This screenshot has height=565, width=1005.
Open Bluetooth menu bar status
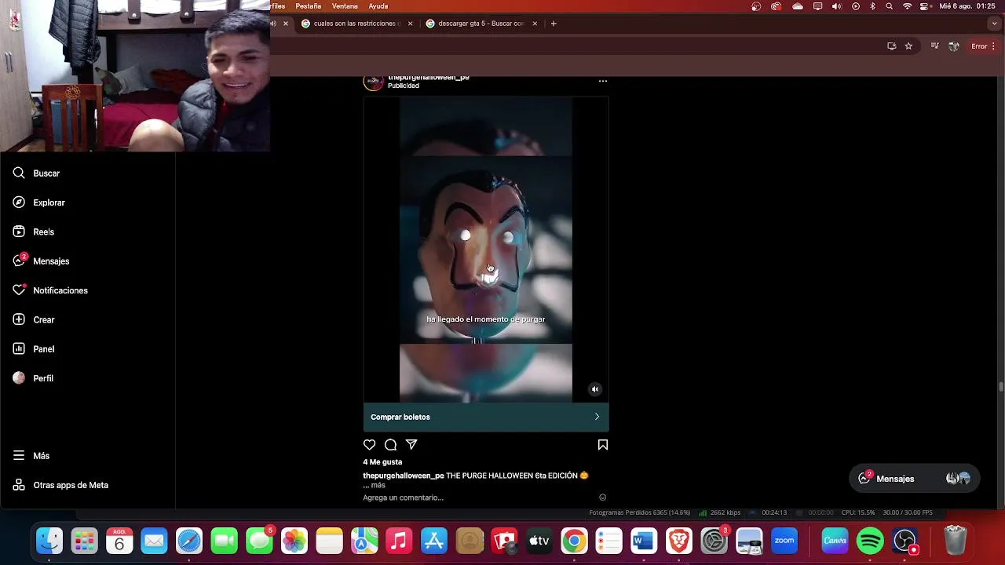tap(872, 6)
